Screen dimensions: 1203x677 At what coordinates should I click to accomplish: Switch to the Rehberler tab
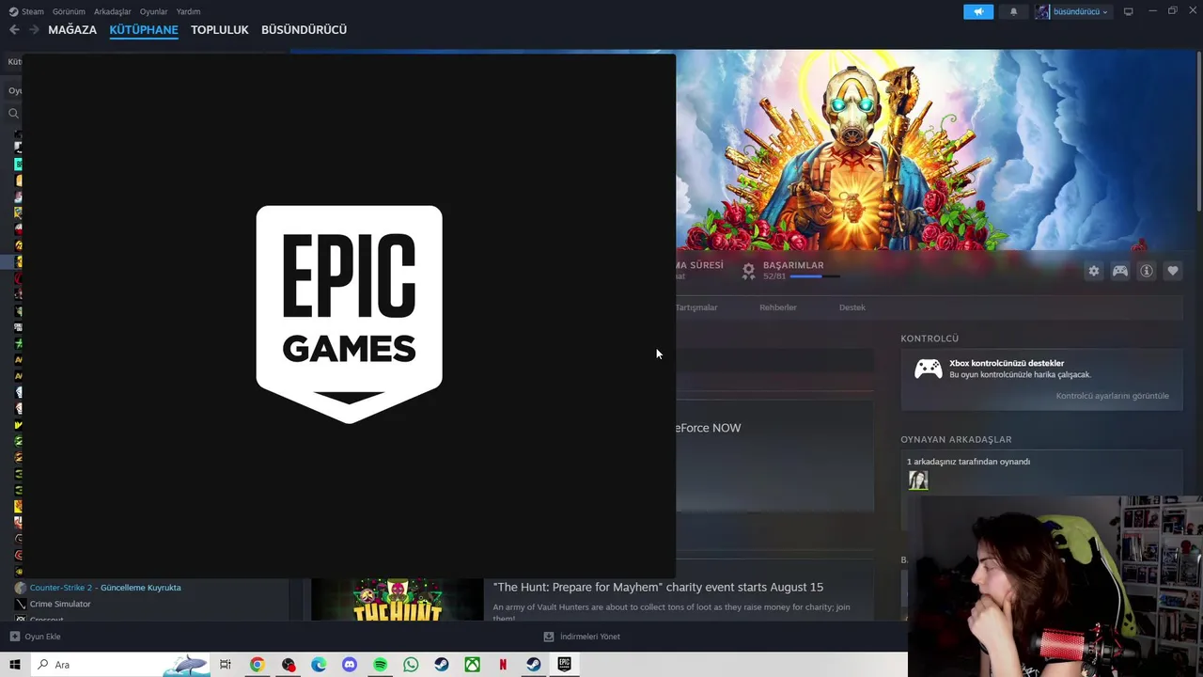tap(778, 307)
